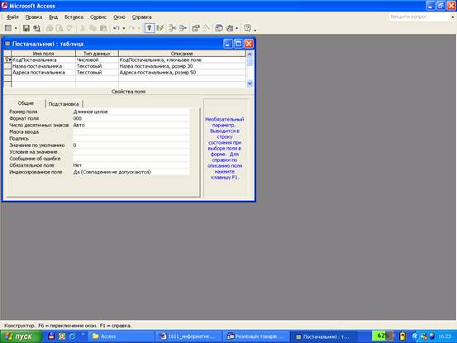Open the Вставка menu
The image size is (457, 343).
[x=74, y=17]
